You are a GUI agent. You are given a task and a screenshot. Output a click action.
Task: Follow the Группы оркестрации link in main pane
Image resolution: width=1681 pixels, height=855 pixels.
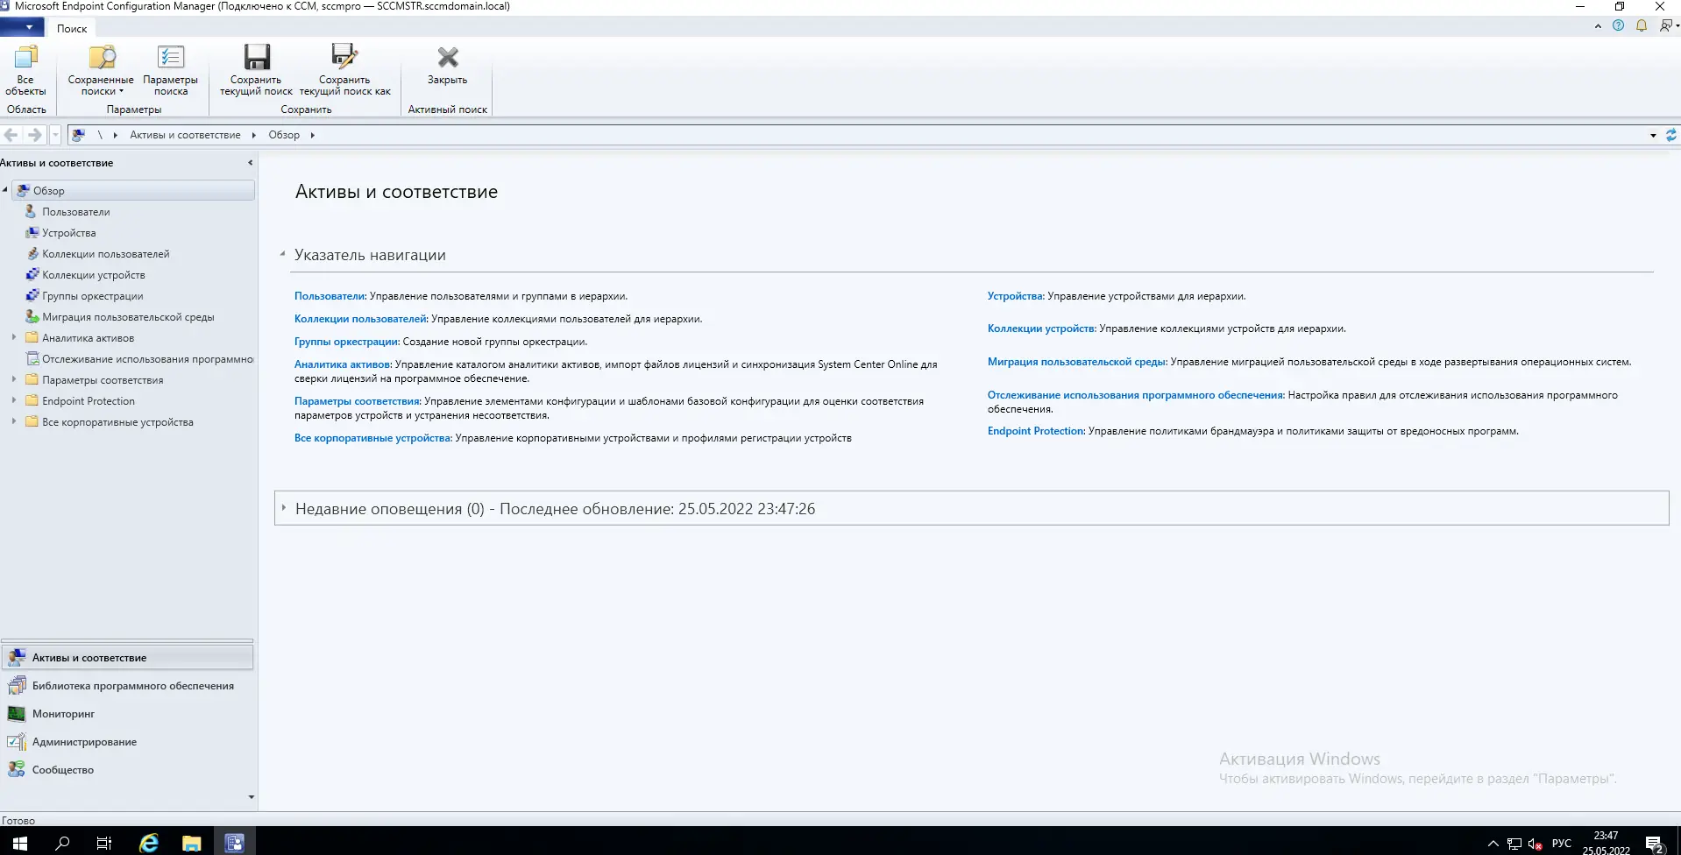tap(346, 342)
